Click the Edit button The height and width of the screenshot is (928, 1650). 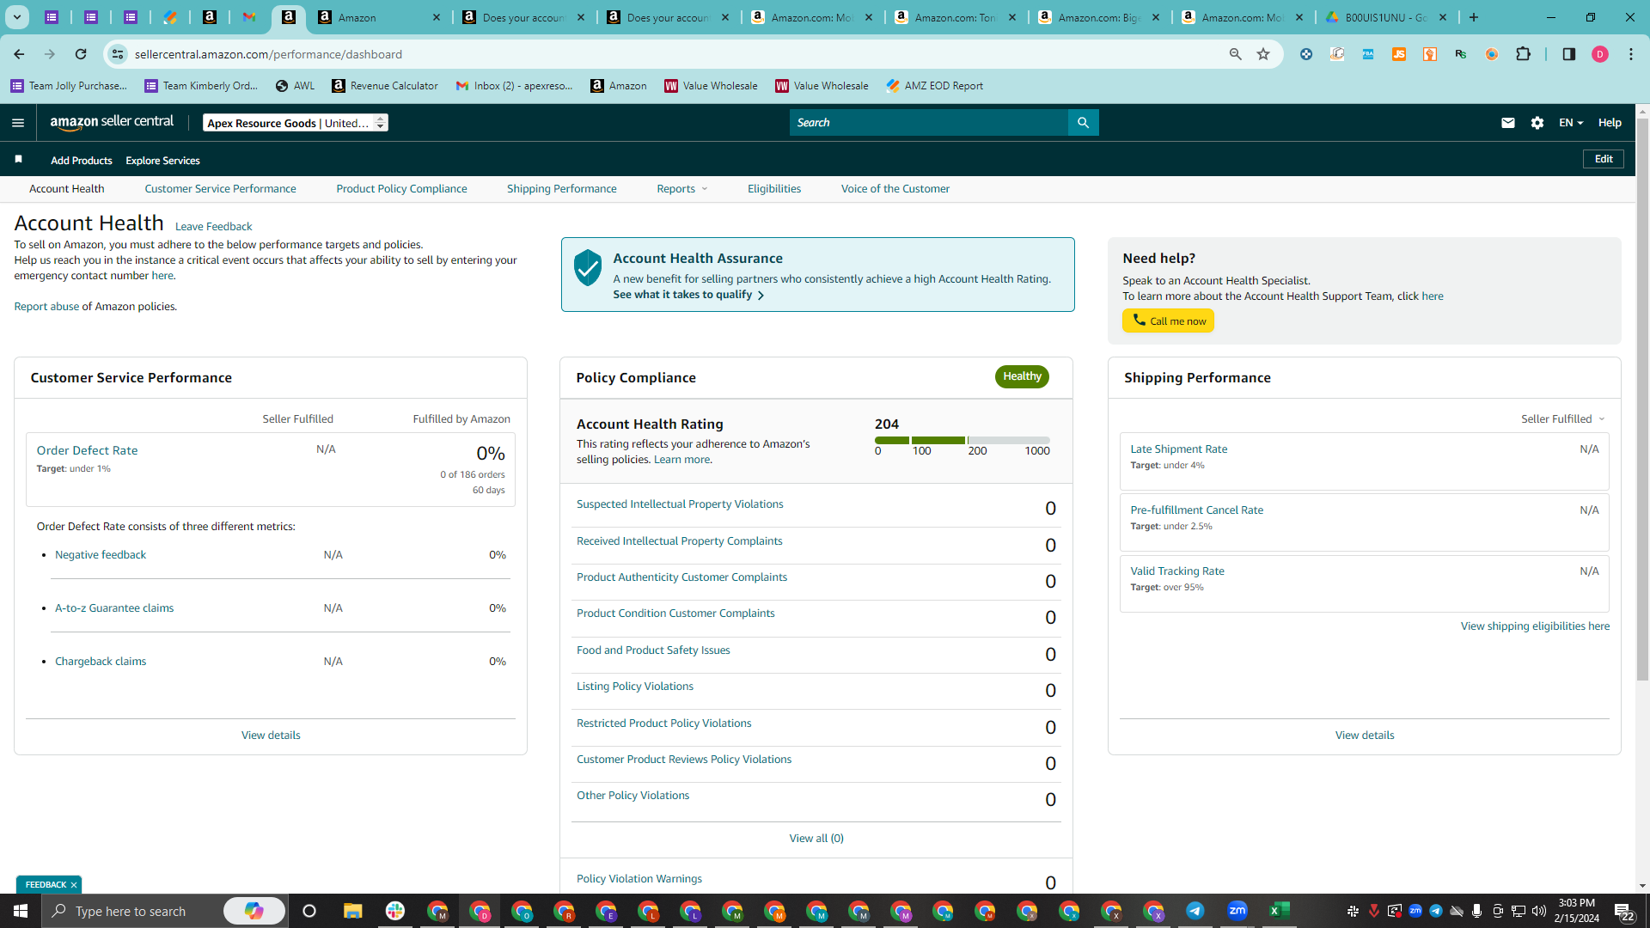coord(1604,159)
